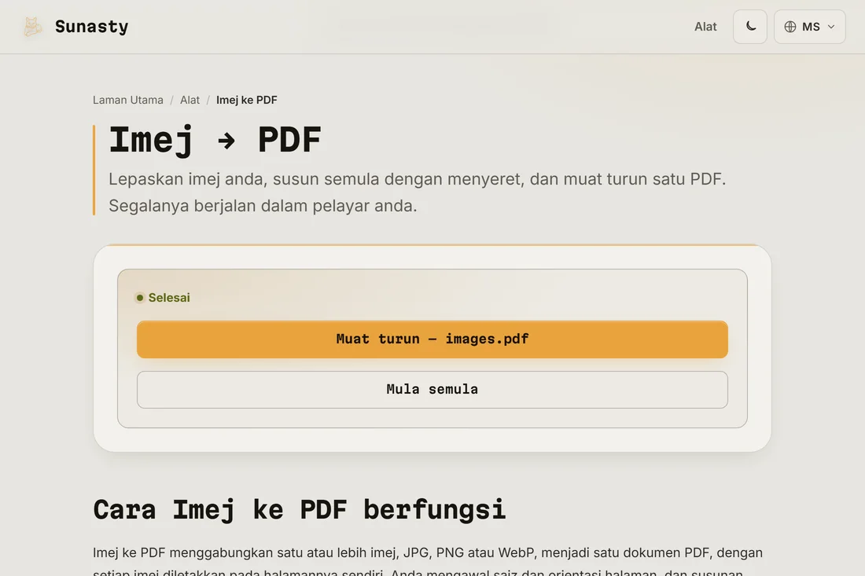Viewport: 865px width, 576px height.
Task: Click the Cara Imej ke PDF berfungsi heading
Action: 299,508
